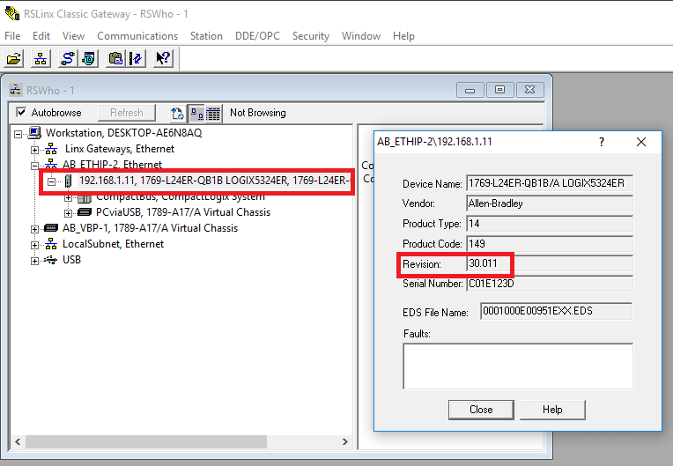Open the Station menu
The image size is (673, 466).
click(x=206, y=35)
